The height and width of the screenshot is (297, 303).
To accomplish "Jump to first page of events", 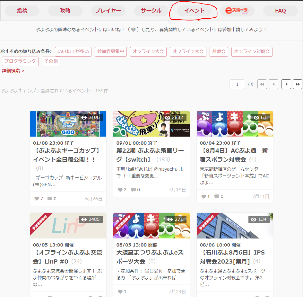I will coord(262,84).
